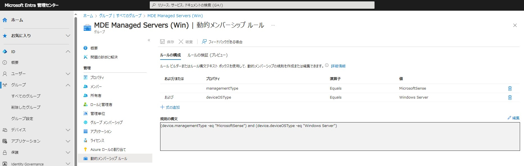
Task: Open the 詳細情報 link
Action: (338, 66)
